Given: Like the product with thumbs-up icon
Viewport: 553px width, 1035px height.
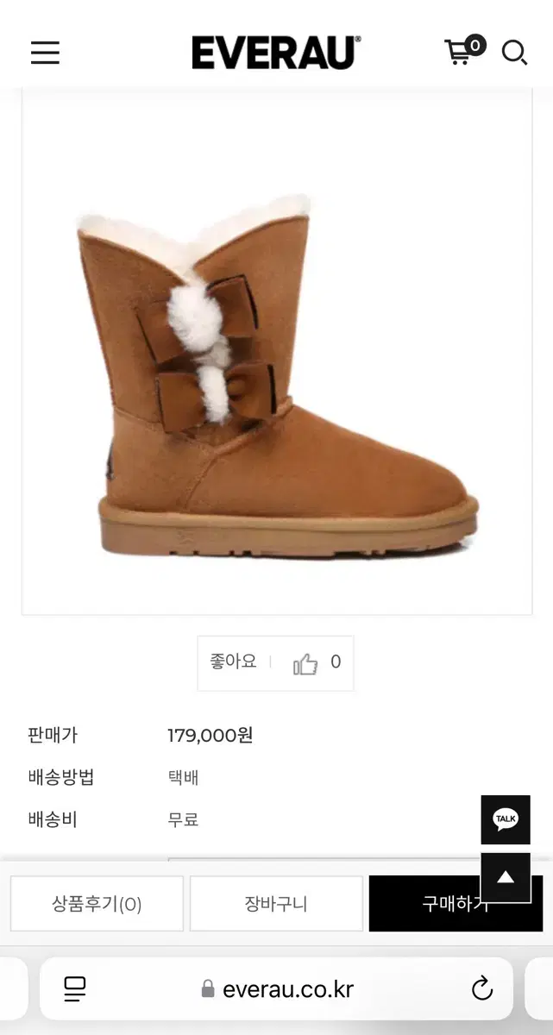Looking at the screenshot, I should [305, 663].
